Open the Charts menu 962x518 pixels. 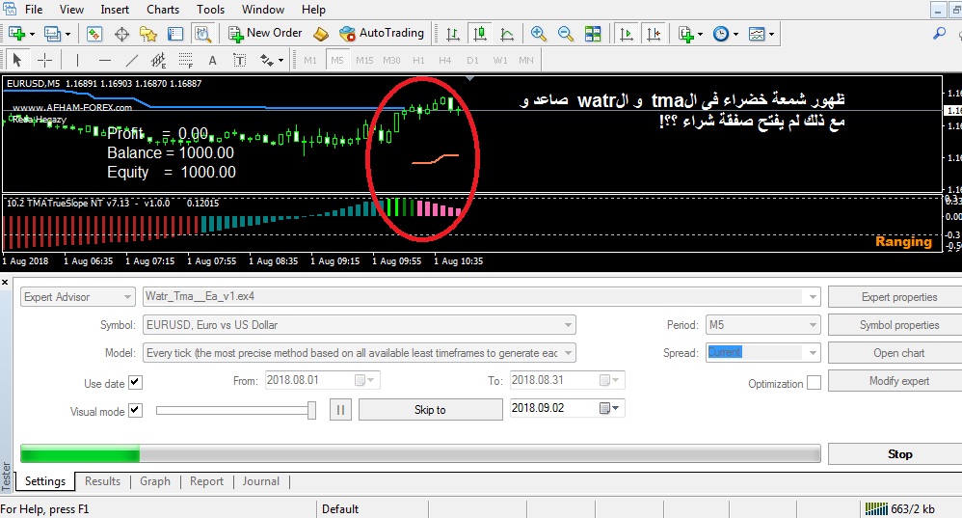[163, 10]
